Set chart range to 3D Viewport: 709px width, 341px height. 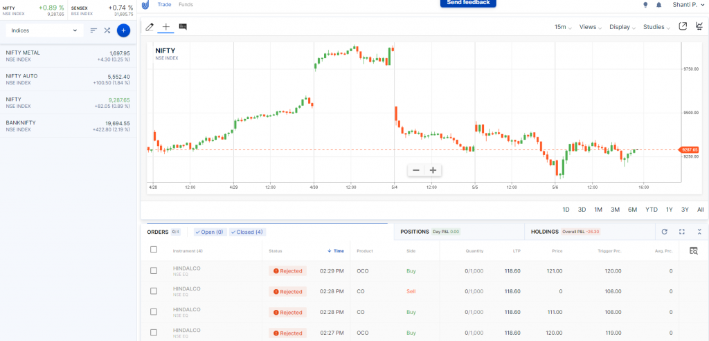582,210
